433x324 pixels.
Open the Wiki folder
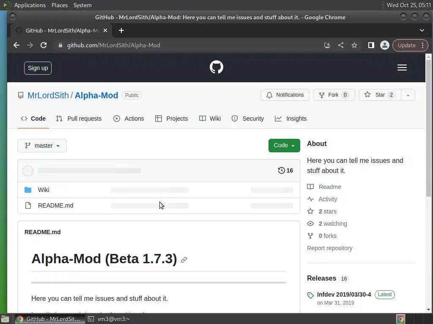pyautogui.click(x=44, y=190)
